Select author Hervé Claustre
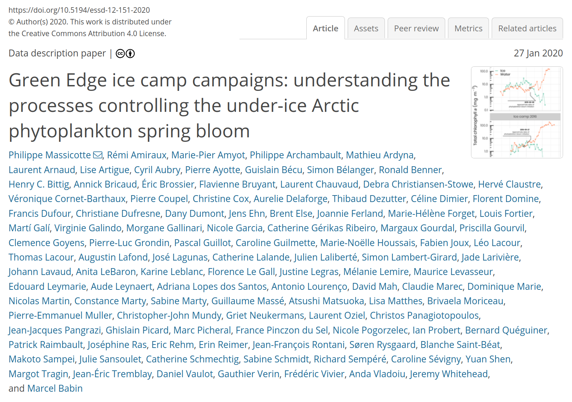The width and height of the screenshot is (572, 402). click(509, 184)
